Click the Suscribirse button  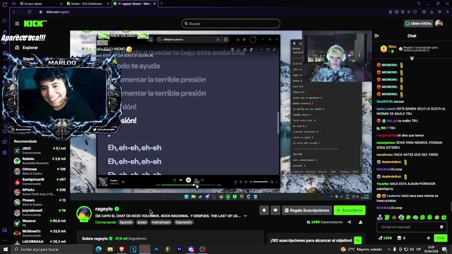tap(350, 210)
